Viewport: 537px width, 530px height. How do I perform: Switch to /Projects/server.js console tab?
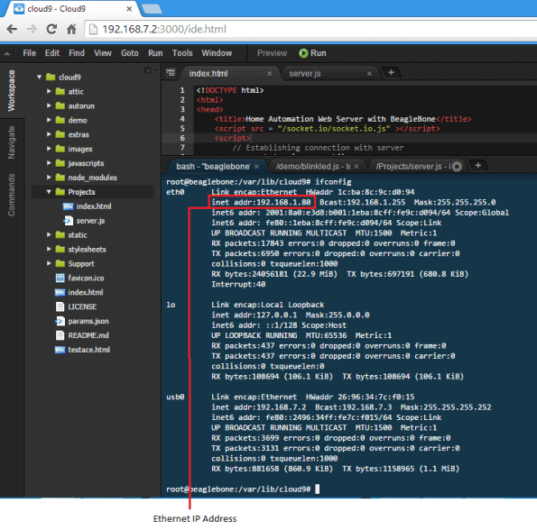[x=413, y=167]
